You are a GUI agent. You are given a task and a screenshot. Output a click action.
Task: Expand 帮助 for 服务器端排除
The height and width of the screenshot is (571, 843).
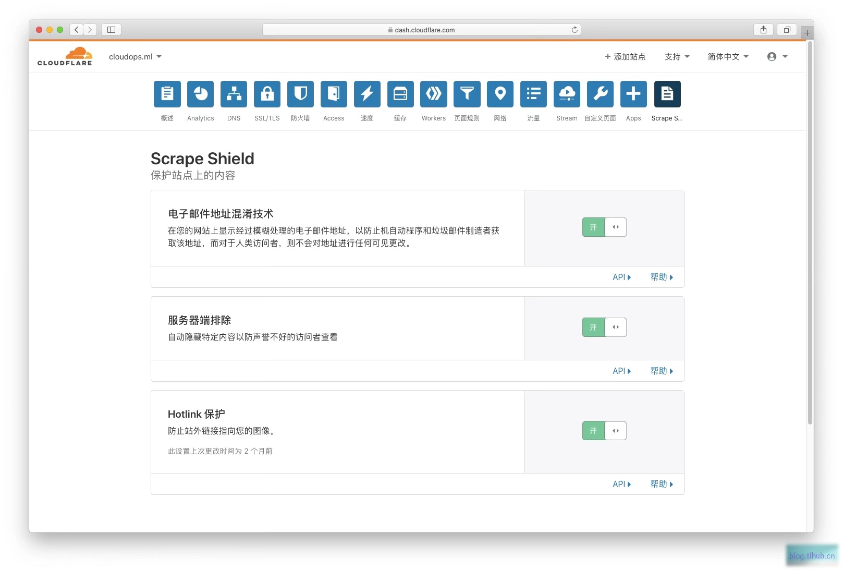[662, 371]
